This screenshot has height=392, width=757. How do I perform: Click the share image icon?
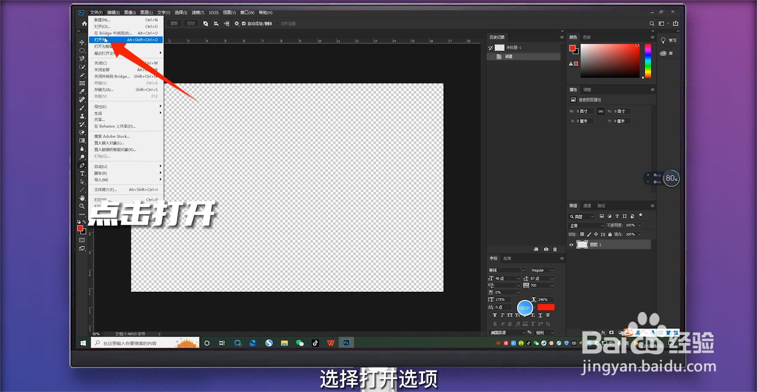[x=676, y=24]
